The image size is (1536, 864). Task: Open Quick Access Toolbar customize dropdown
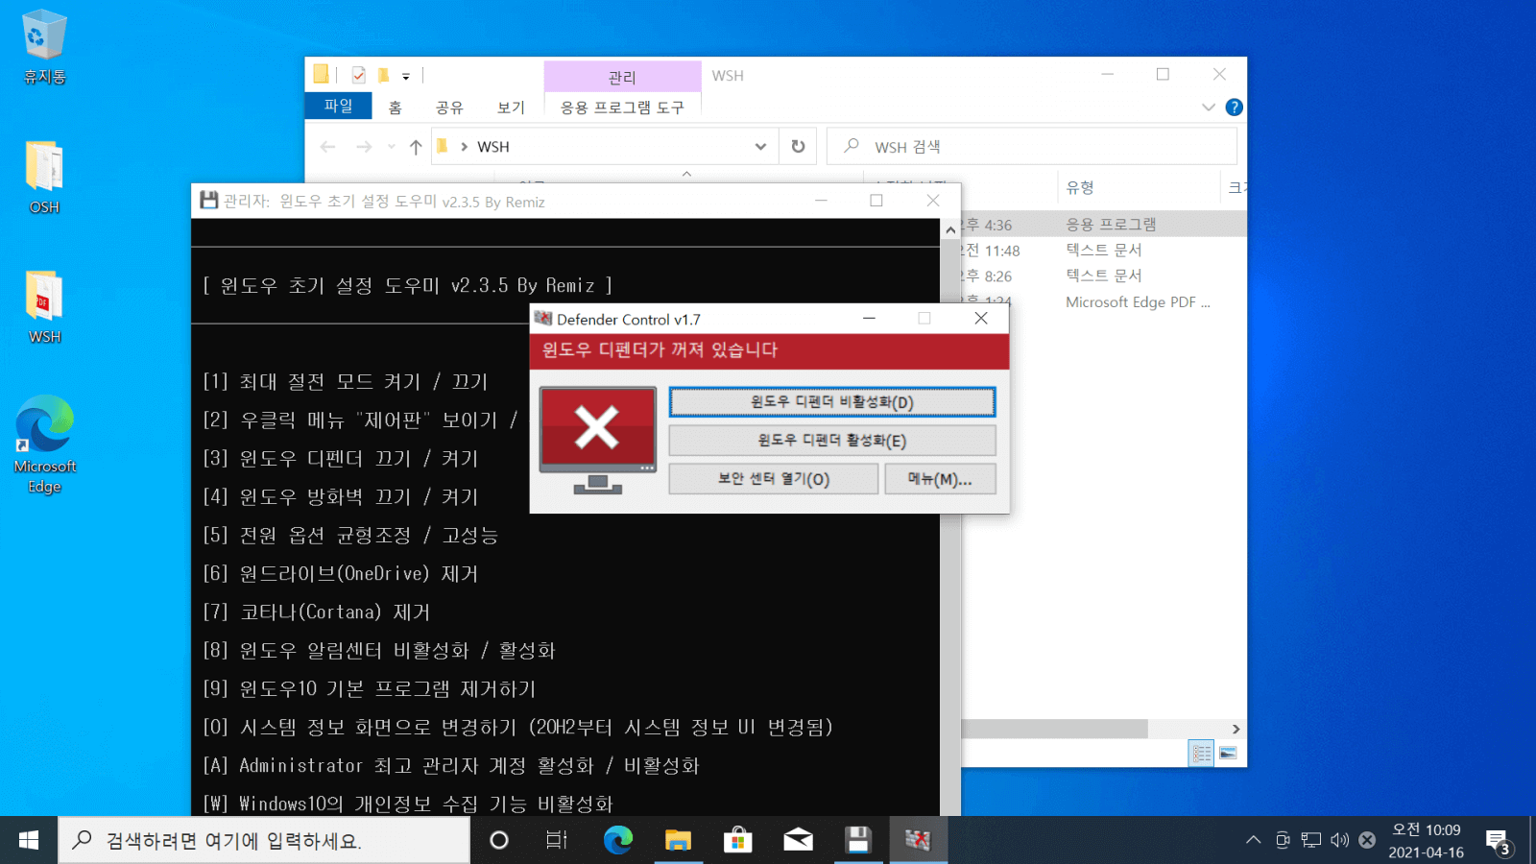coord(406,76)
